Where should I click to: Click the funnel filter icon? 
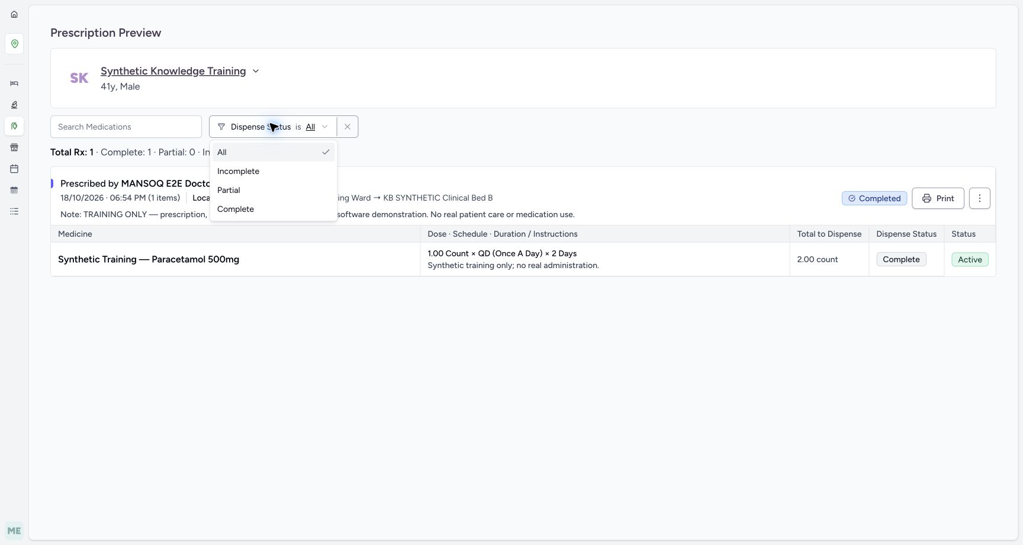tap(221, 127)
